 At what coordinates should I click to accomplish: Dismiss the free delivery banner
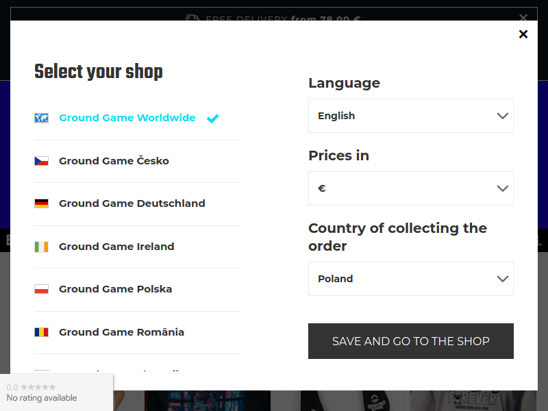point(523,18)
